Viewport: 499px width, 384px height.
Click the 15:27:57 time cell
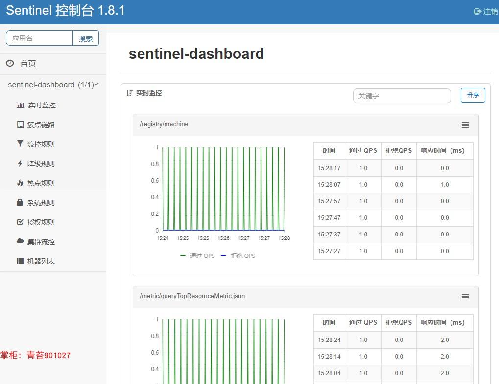[329, 201]
